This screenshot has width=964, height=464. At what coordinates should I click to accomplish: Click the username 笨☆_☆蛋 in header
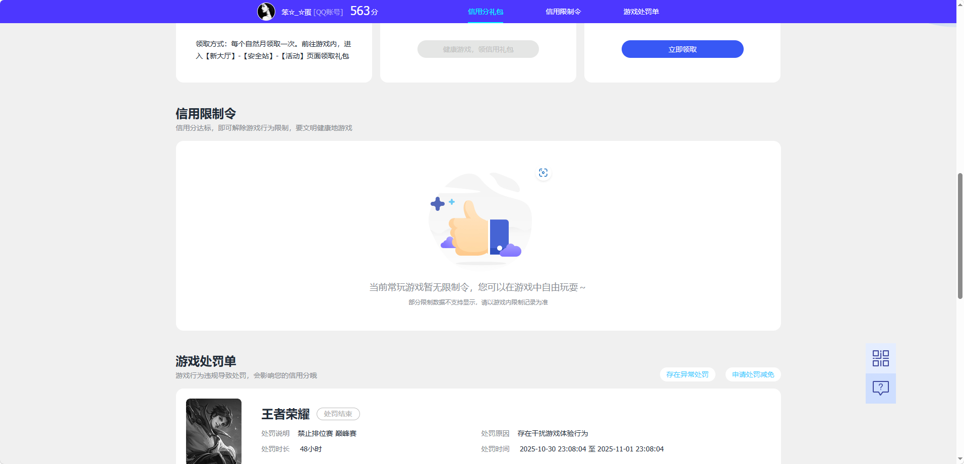[296, 12]
